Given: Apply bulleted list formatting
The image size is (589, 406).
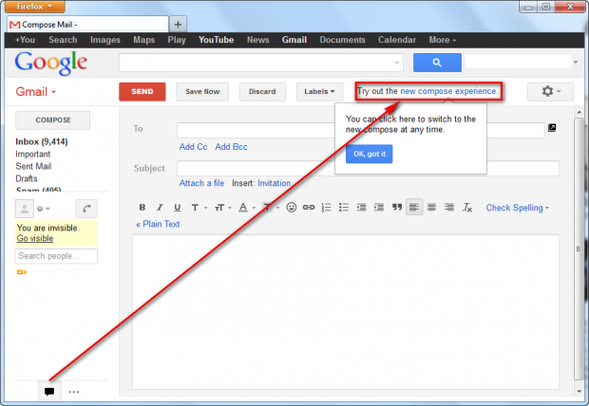Looking at the screenshot, I should (x=344, y=207).
